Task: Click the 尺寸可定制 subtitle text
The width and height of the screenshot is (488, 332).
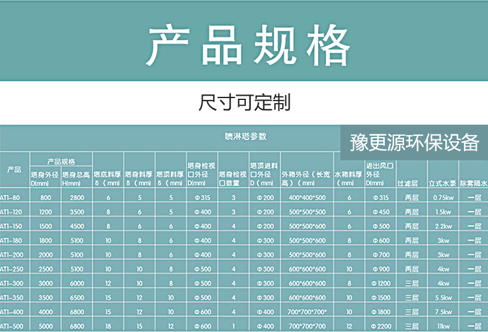Action: point(244,102)
